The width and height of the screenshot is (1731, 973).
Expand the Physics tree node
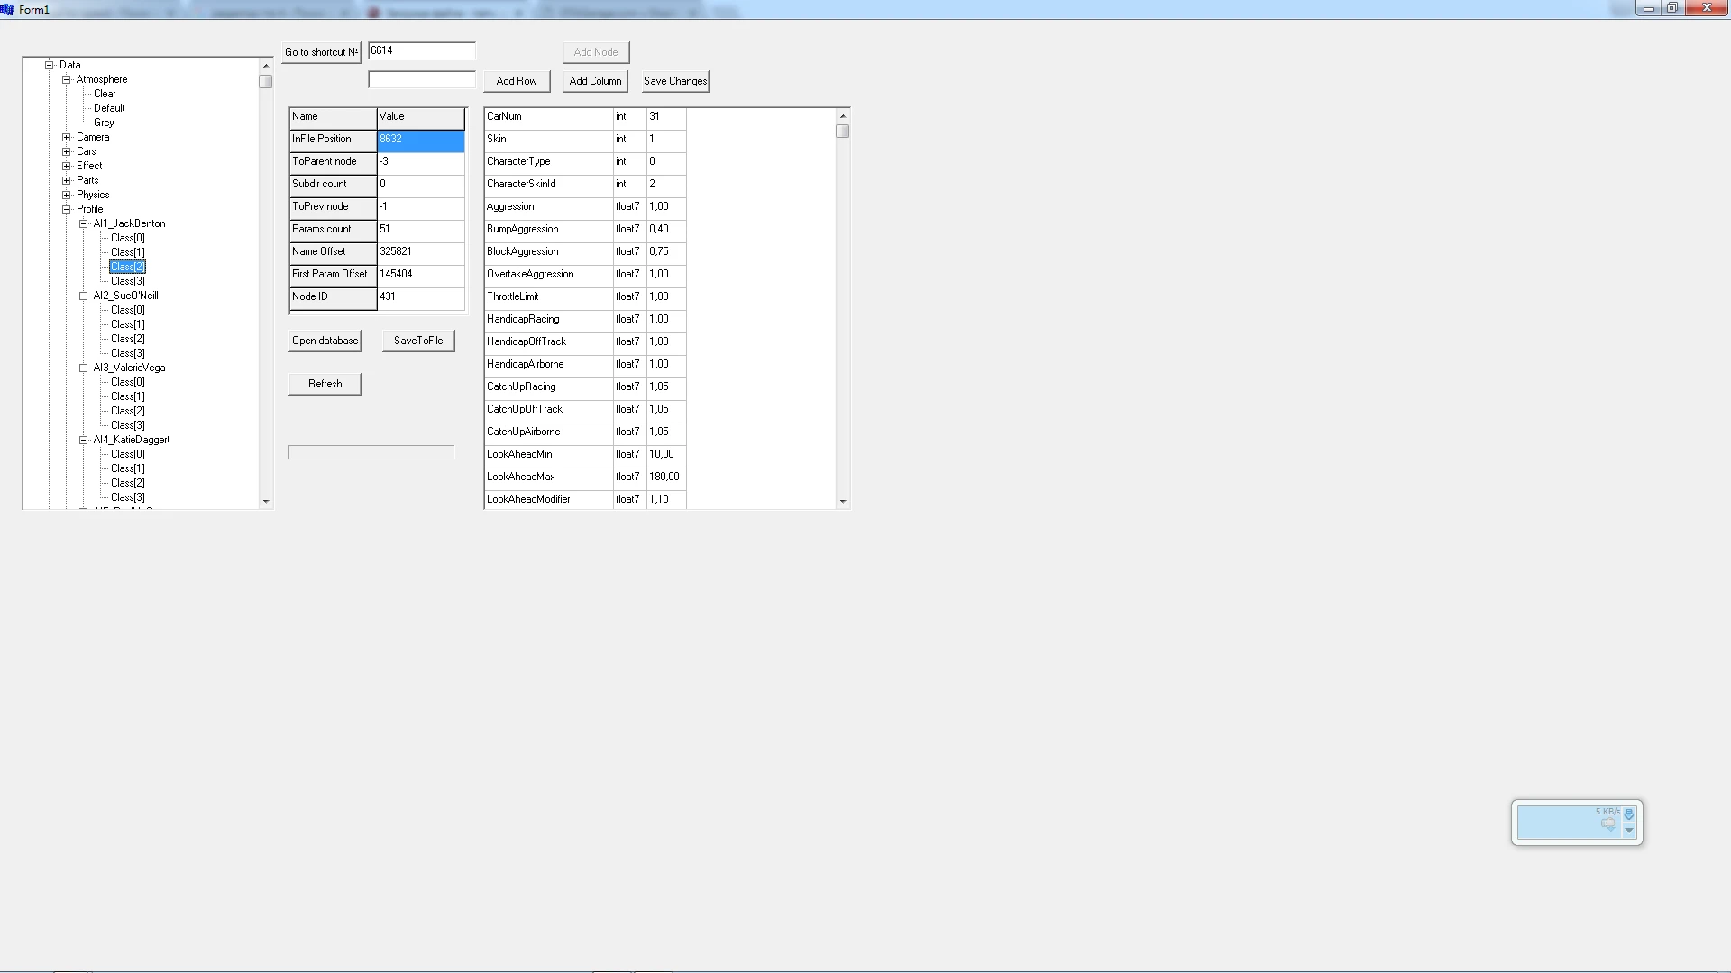pyautogui.click(x=67, y=196)
